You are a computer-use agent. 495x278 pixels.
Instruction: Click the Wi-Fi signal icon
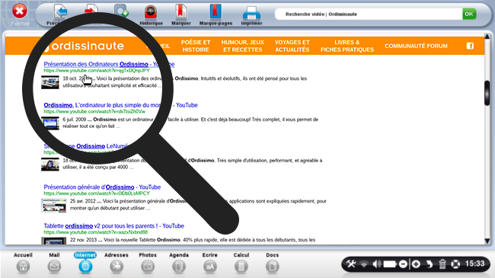coord(364,264)
